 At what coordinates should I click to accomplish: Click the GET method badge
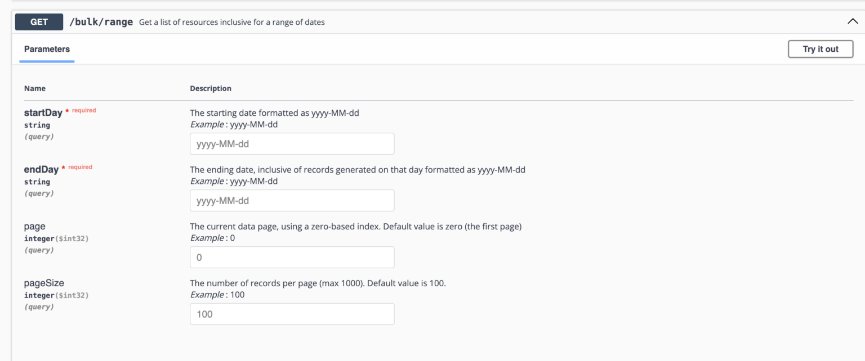pos(39,22)
